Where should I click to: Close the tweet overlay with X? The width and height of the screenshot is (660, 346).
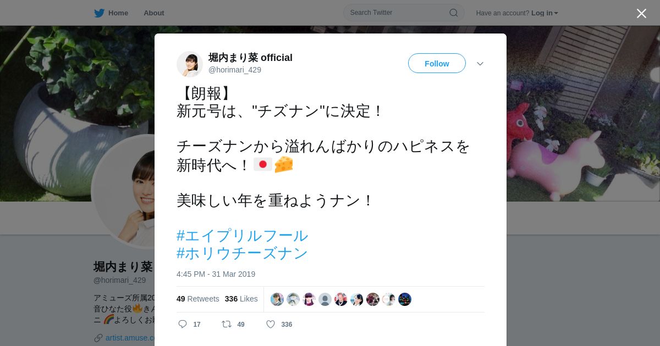[x=641, y=13]
